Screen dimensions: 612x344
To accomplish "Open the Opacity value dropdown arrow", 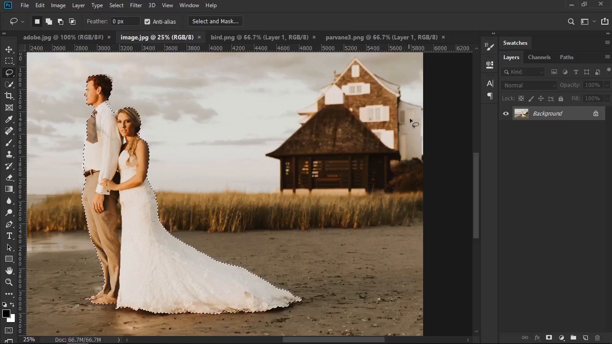I will (607, 85).
